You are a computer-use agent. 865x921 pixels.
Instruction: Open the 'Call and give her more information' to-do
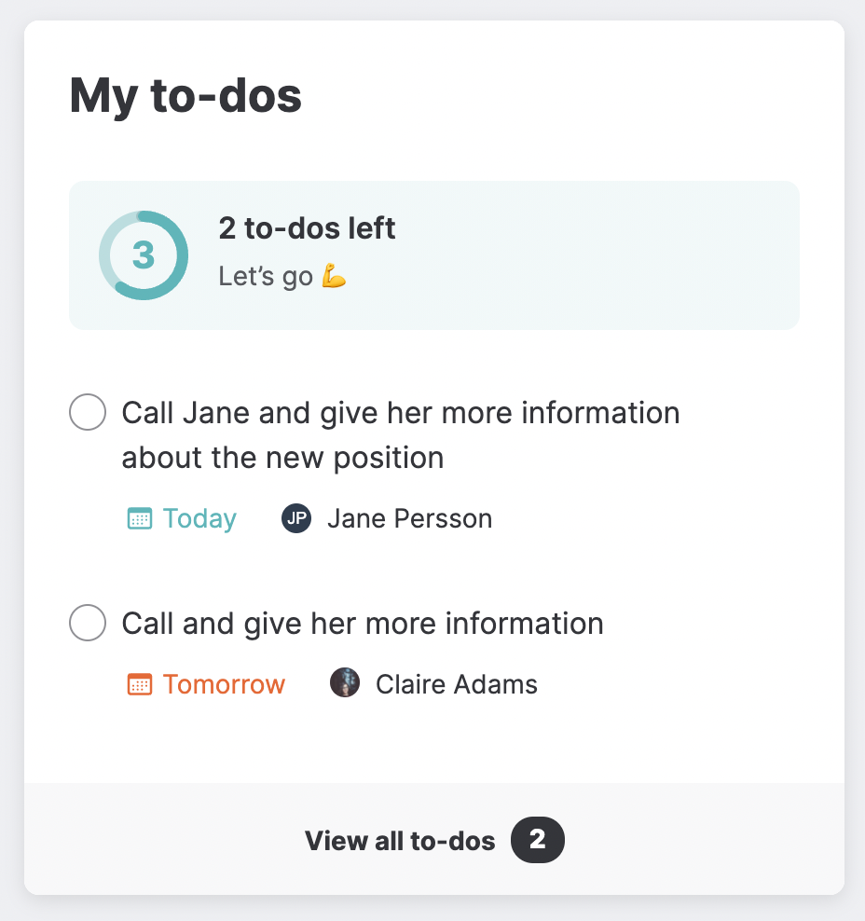coord(363,623)
